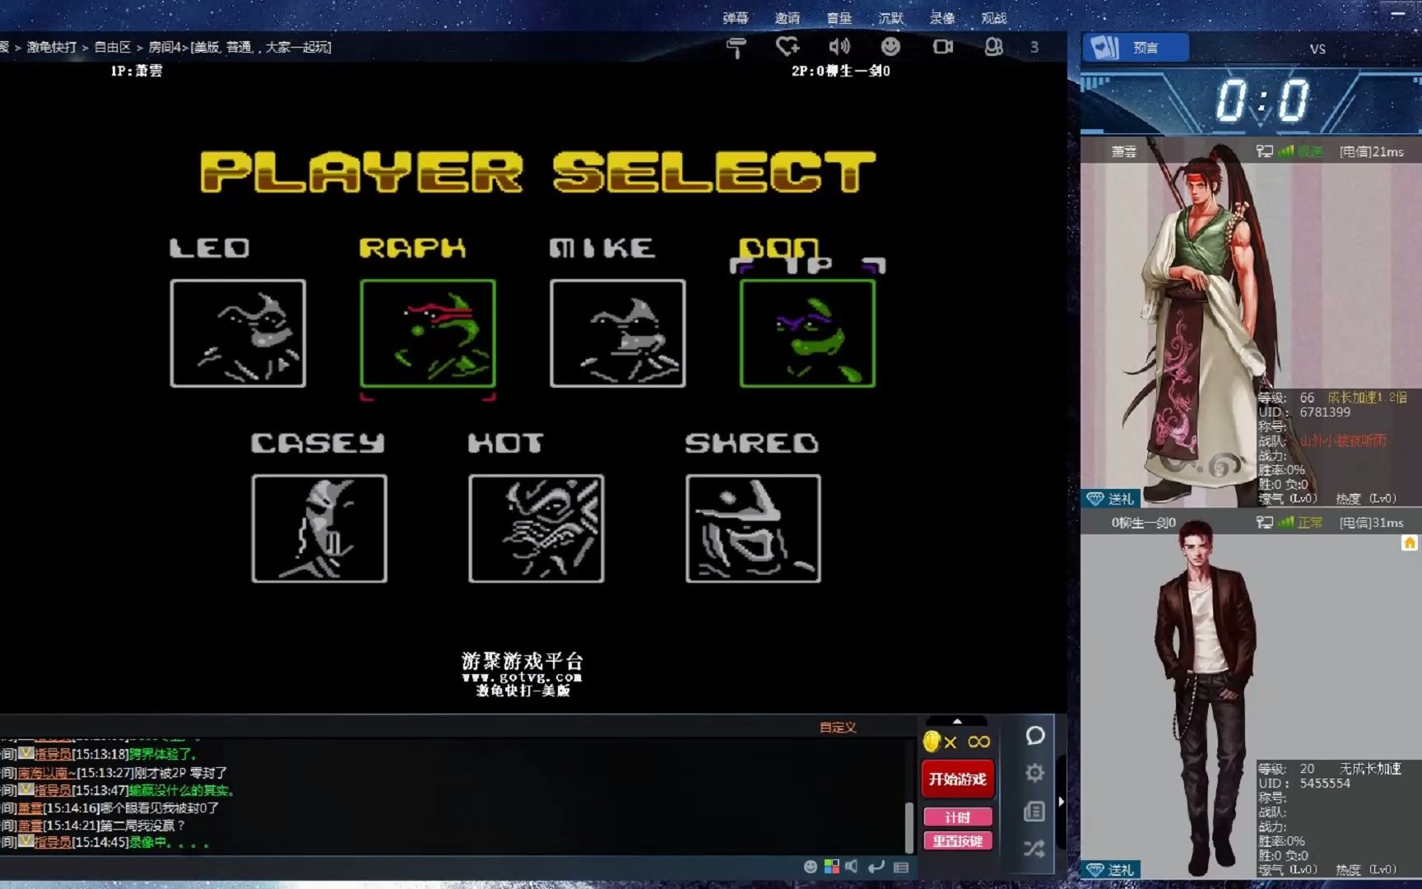The width and height of the screenshot is (1422, 889).
Task: Select the SHRED character portrait
Action: point(753,528)
